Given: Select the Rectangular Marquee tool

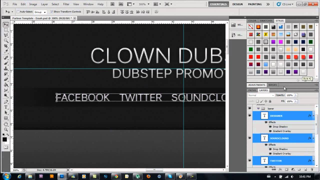Looking at the screenshot, I should (6, 30).
